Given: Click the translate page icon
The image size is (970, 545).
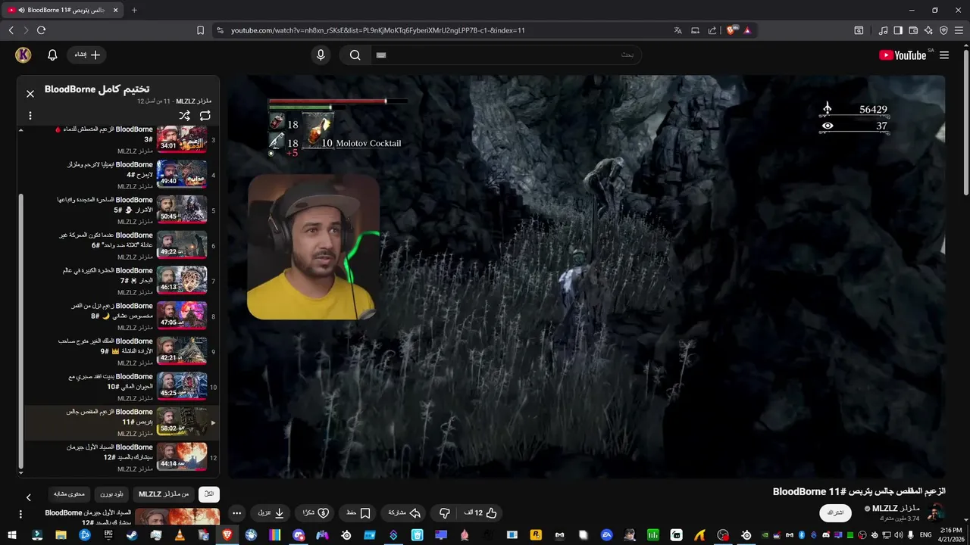Looking at the screenshot, I should 678,30.
